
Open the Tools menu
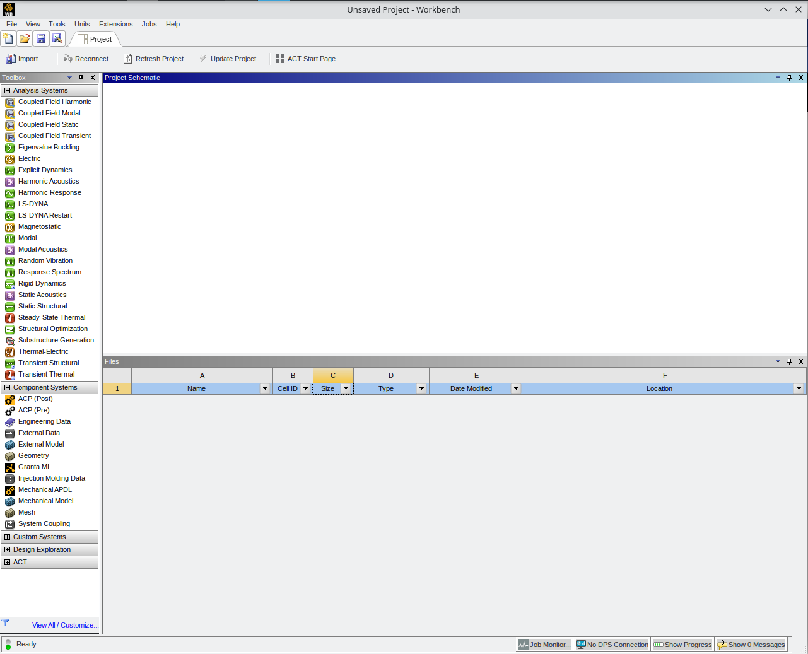[57, 25]
